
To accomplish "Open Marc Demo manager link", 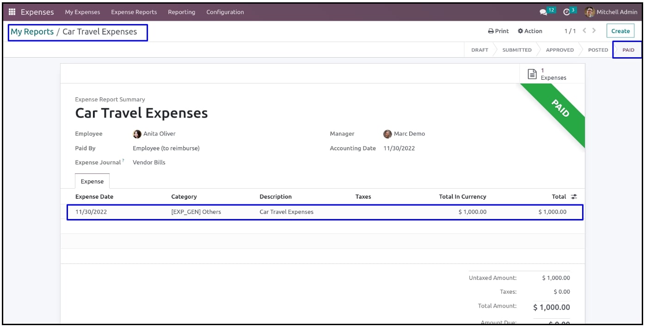I will 409,134.
